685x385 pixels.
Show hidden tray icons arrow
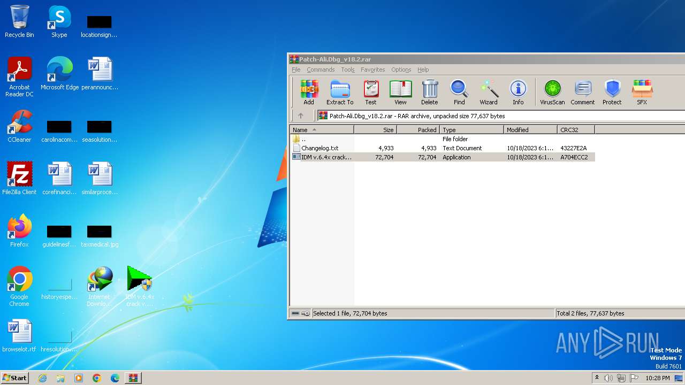tap(597, 378)
